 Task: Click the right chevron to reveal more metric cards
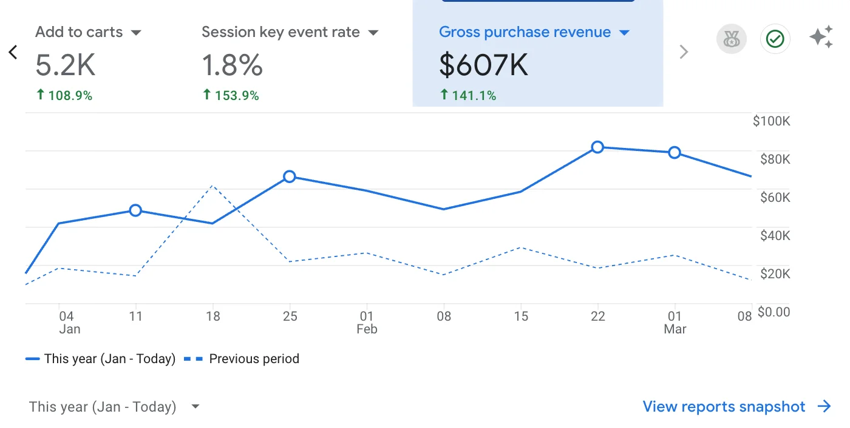[x=684, y=52]
